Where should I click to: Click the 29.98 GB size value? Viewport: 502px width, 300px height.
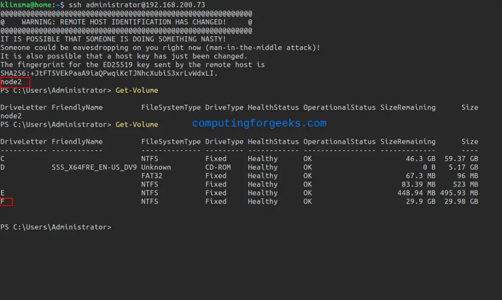pos(461,202)
